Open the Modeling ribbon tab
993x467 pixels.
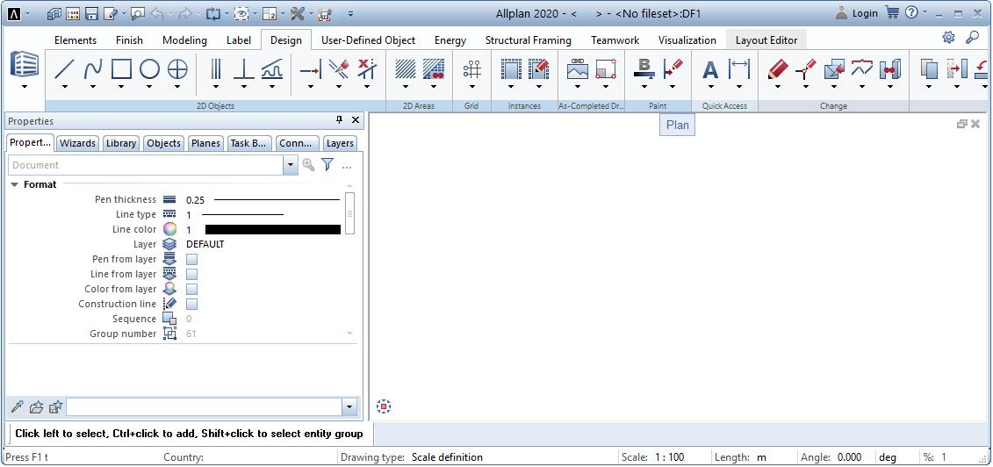point(184,40)
